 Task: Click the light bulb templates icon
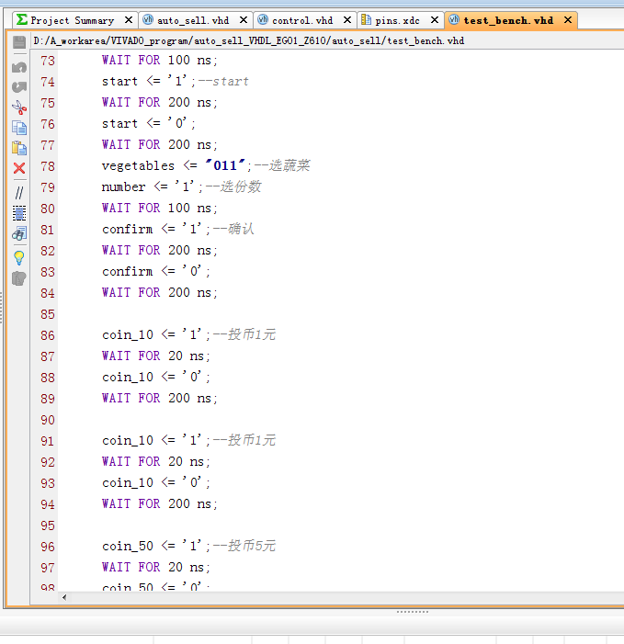pyautogui.click(x=18, y=257)
